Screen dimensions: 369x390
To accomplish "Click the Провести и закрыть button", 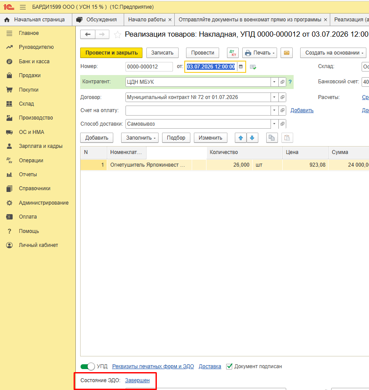I will [112, 53].
